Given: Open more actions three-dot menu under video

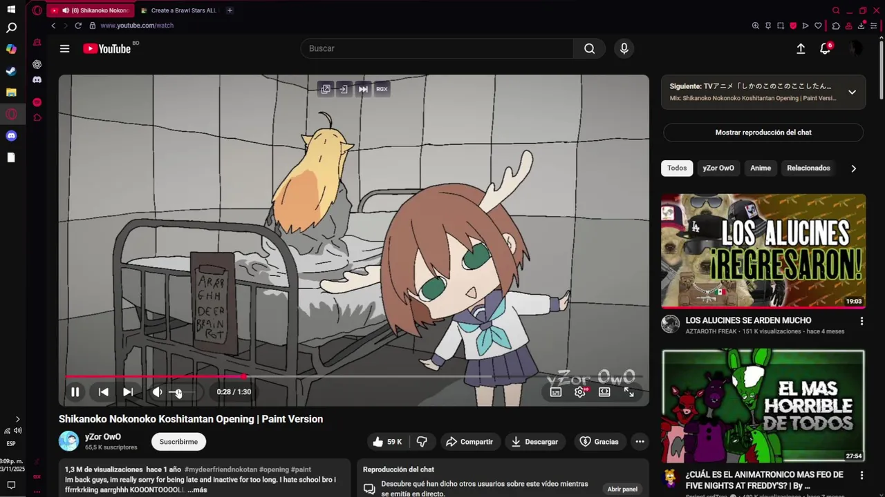Looking at the screenshot, I should pos(640,442).
